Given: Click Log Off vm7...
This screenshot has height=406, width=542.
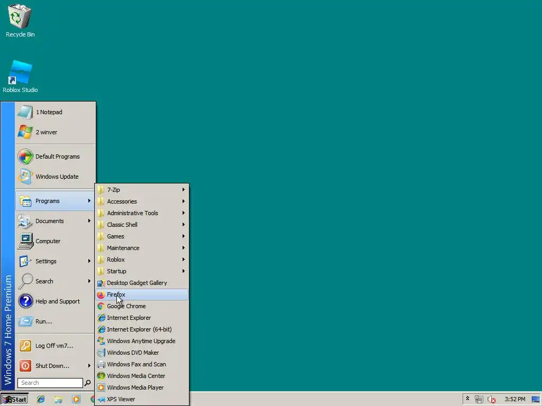Looking at the screenshot, I should (x=55, y=346).
